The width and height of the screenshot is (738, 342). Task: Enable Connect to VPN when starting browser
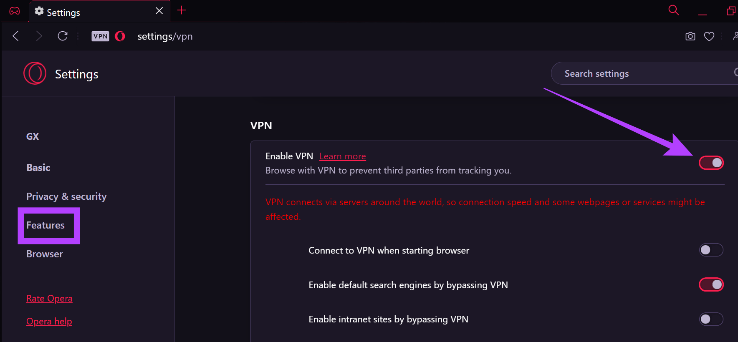(711, 250)
